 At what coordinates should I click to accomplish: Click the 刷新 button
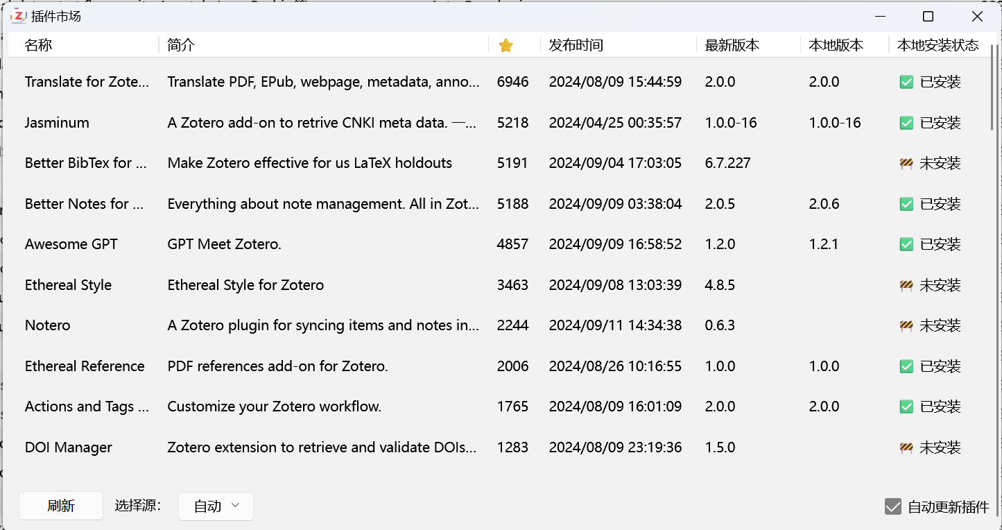point(61,506)
